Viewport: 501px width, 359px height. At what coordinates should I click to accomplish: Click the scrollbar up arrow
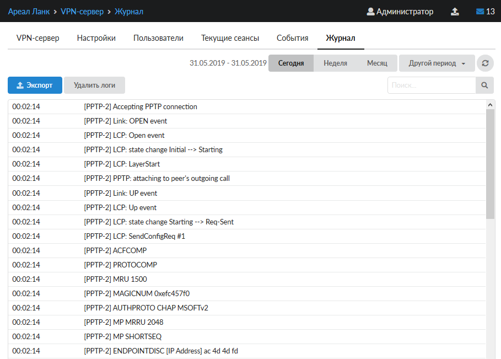[491, 104]
